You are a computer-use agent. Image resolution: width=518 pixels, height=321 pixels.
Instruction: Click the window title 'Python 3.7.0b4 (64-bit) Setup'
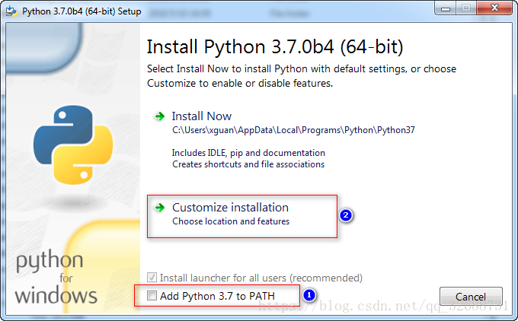pos(82,11)
